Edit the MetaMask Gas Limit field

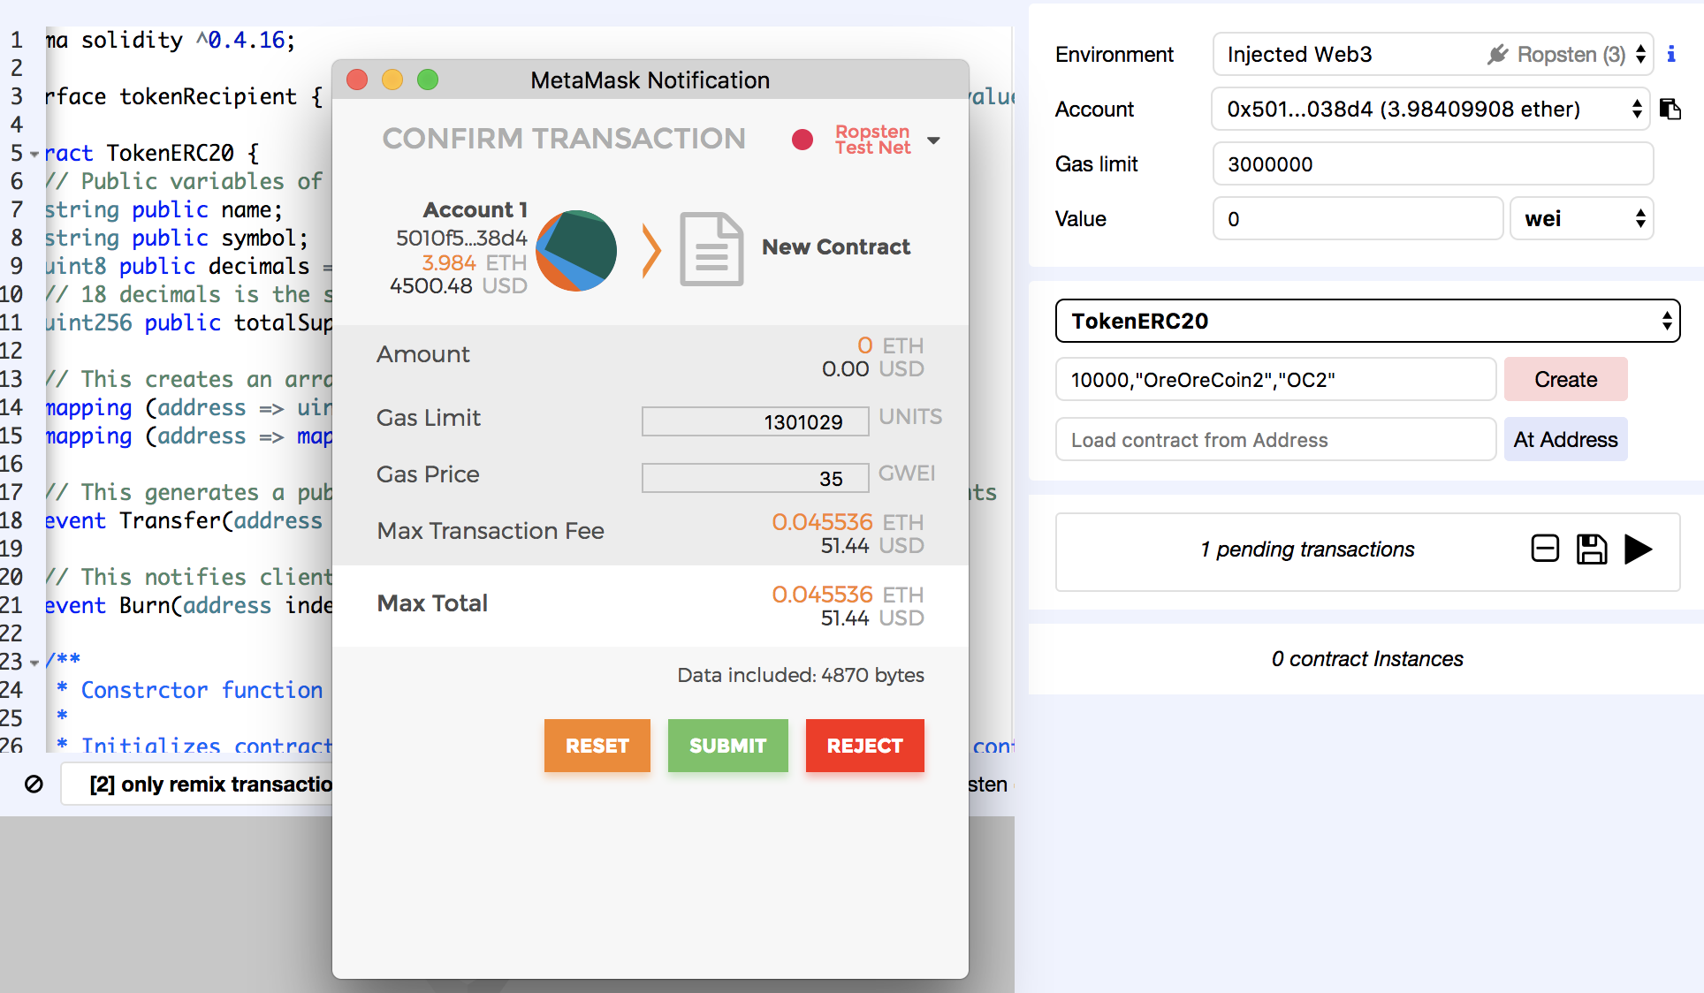756,421
